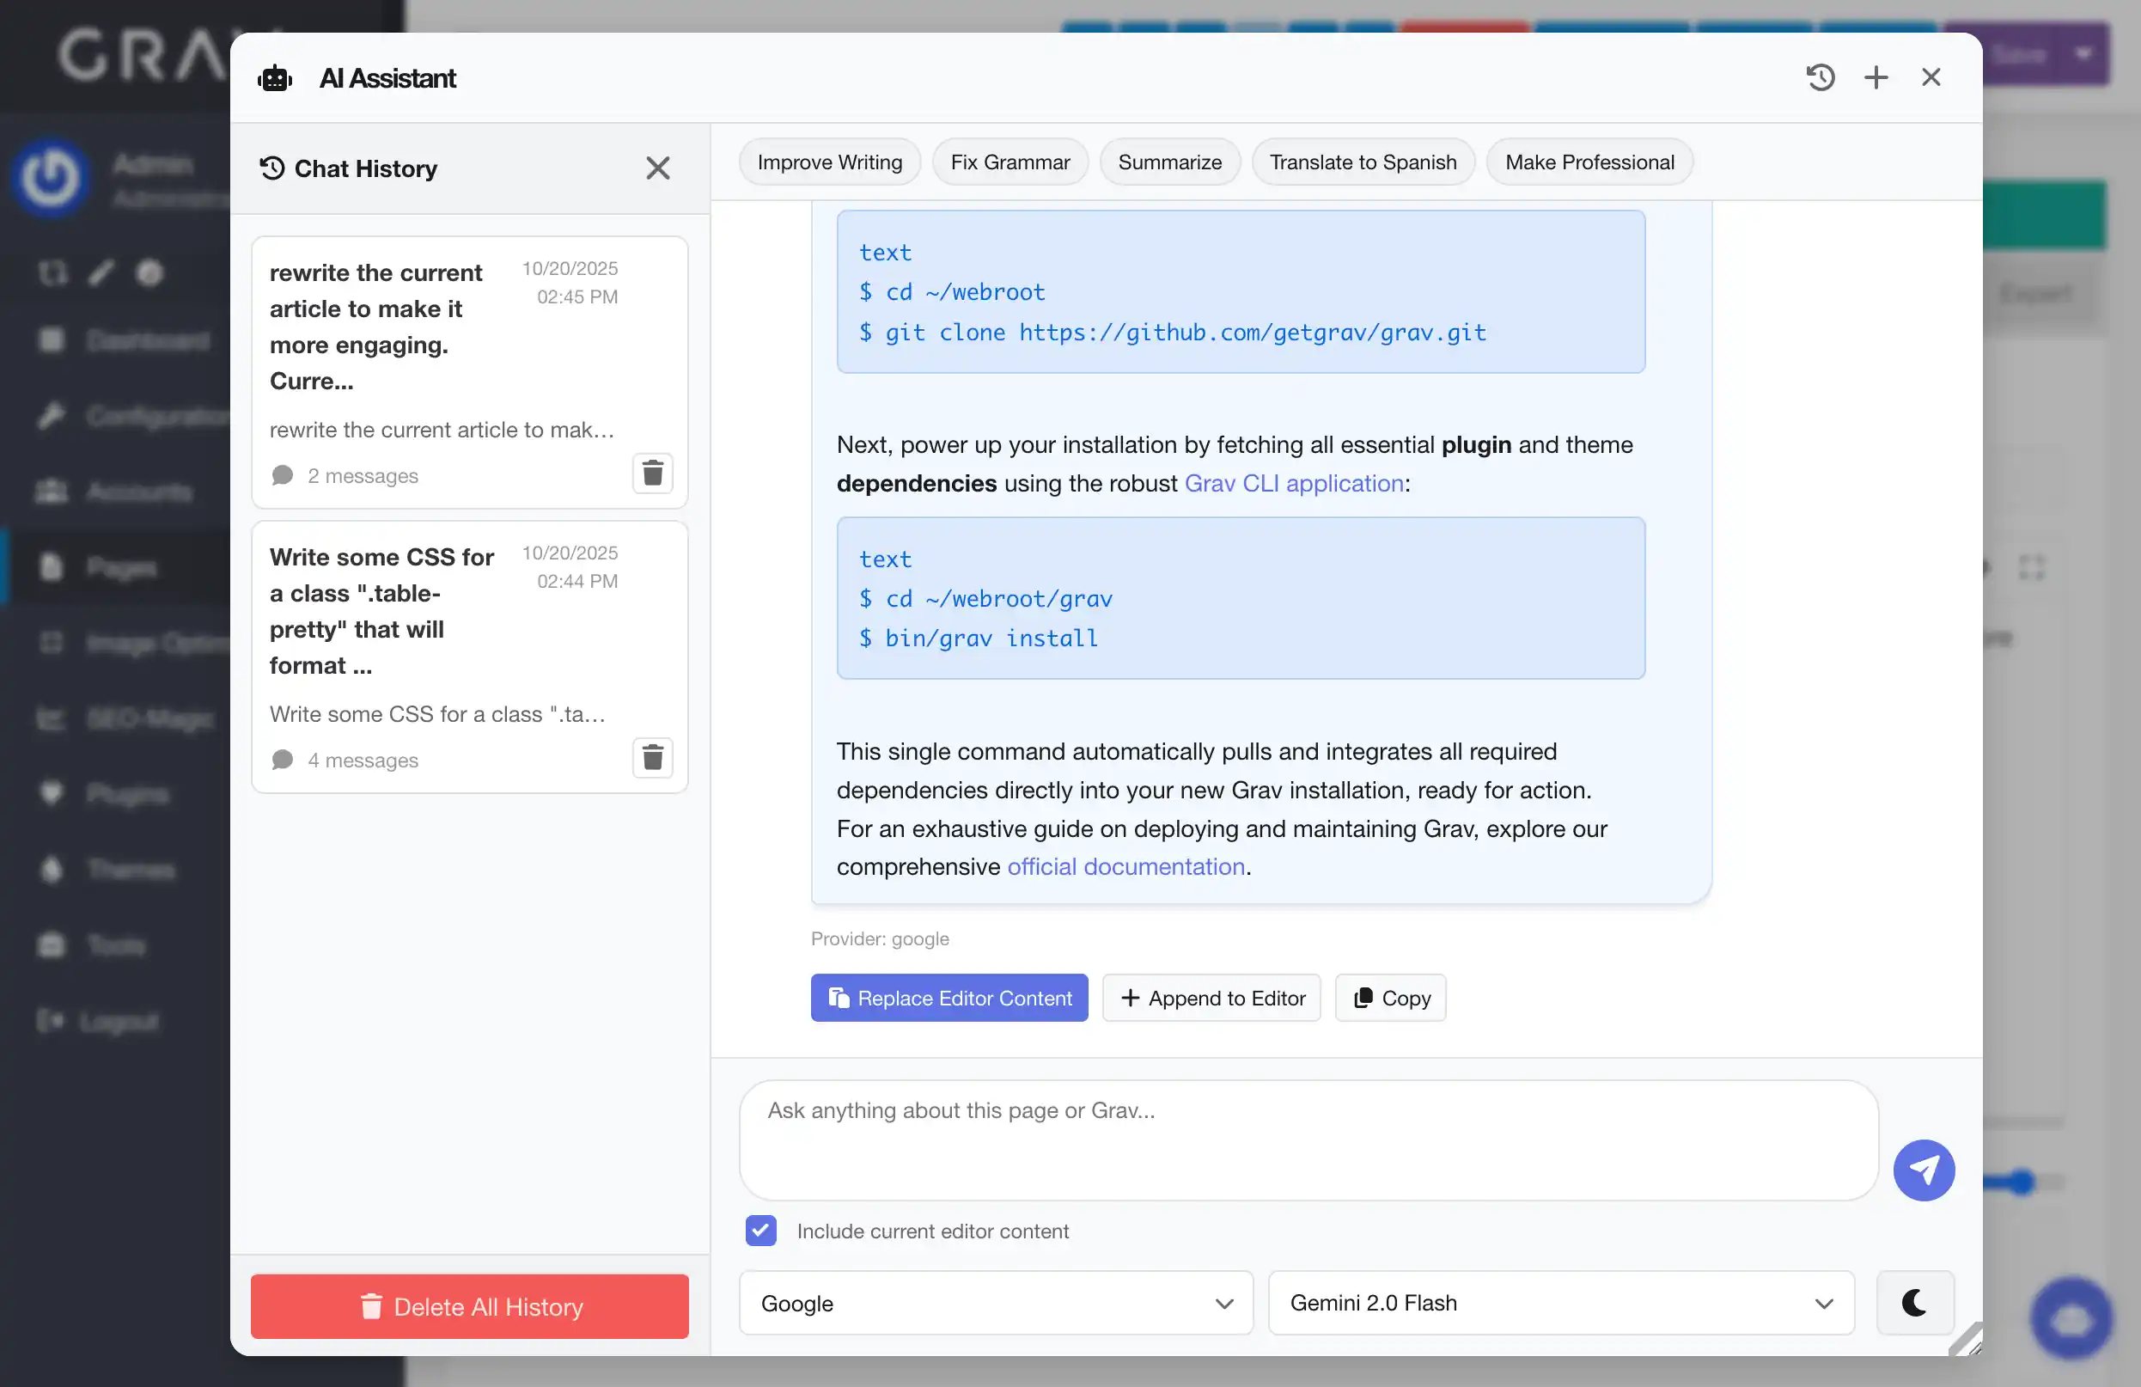The height and width of the screenshot is (1387, 2141).
Task: Focus the Ask anything message input
Action: coord(1308,1140)
